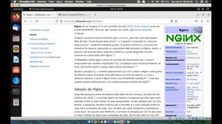Open the Firefox downloads panel

[202, 21]
